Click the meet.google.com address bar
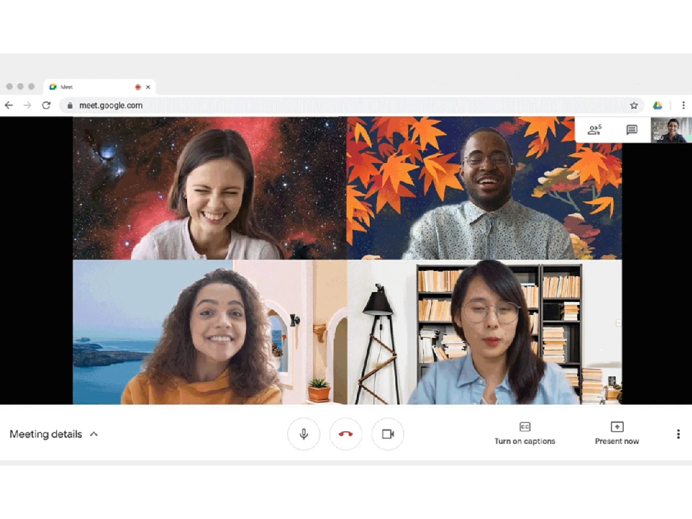Screen dimensions: 692x519 (338, 105)
